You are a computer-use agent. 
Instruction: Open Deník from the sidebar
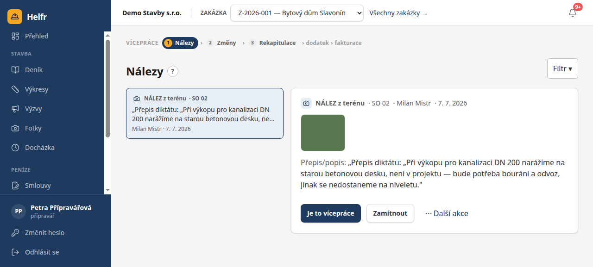pos(52,70)
